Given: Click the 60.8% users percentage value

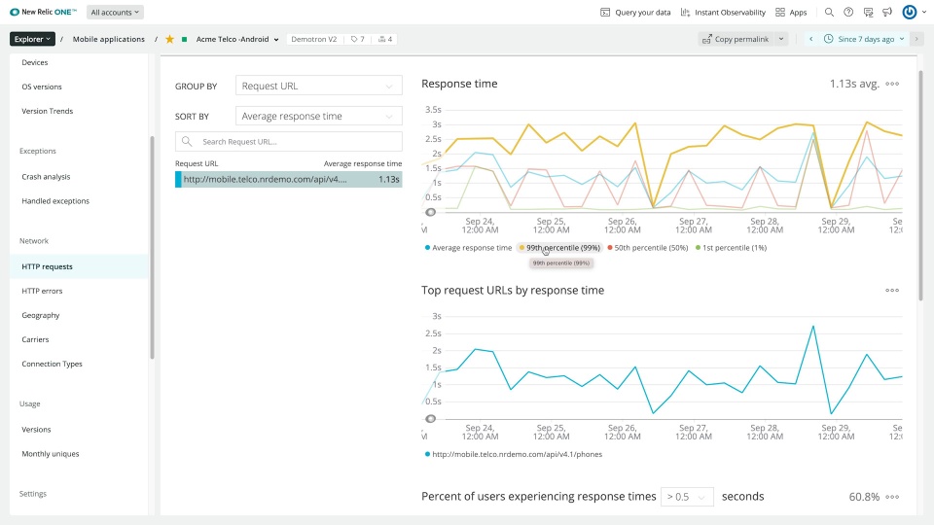Looking at the screenshot, I should 864,497.
